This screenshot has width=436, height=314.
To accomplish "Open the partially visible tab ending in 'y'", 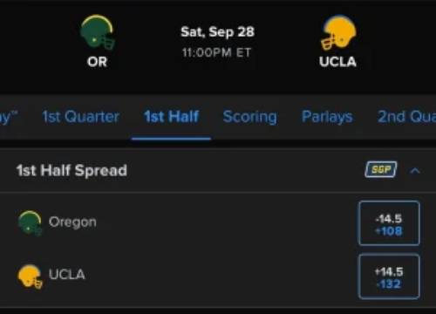I will point(9,118).
